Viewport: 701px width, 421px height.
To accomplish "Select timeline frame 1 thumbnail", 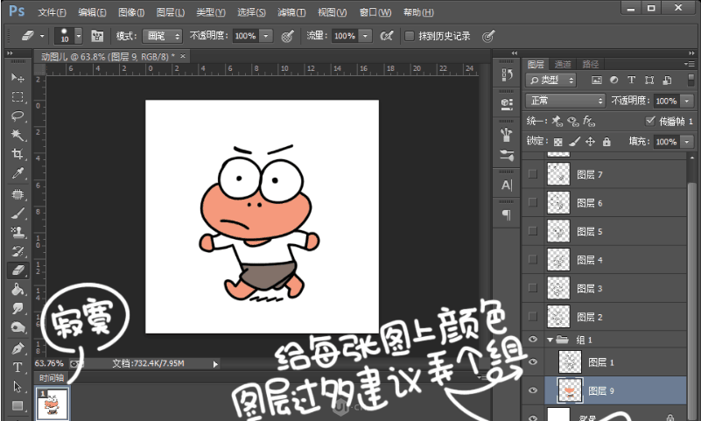I will tap(53, 403).
